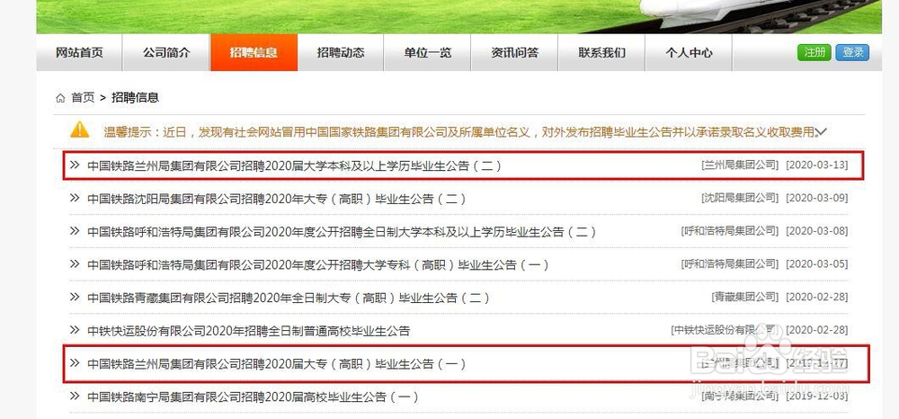
Task: Click the [呼和浩特局集团公司] tag dated 2020-03-05
Action: click(x=730, y=264)
